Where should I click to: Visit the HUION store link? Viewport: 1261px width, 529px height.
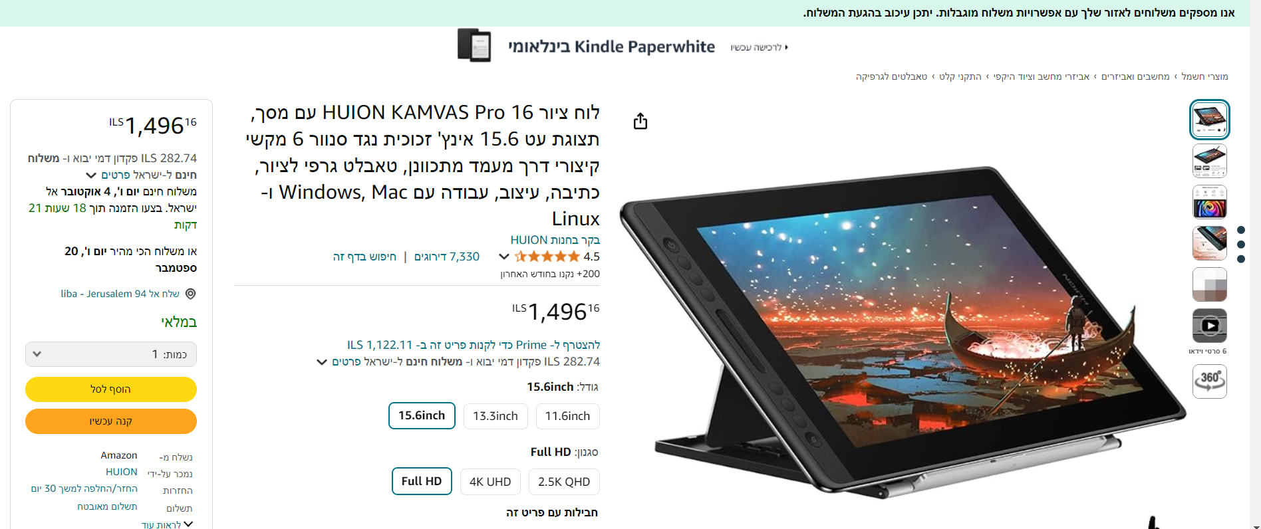(555, 240)
